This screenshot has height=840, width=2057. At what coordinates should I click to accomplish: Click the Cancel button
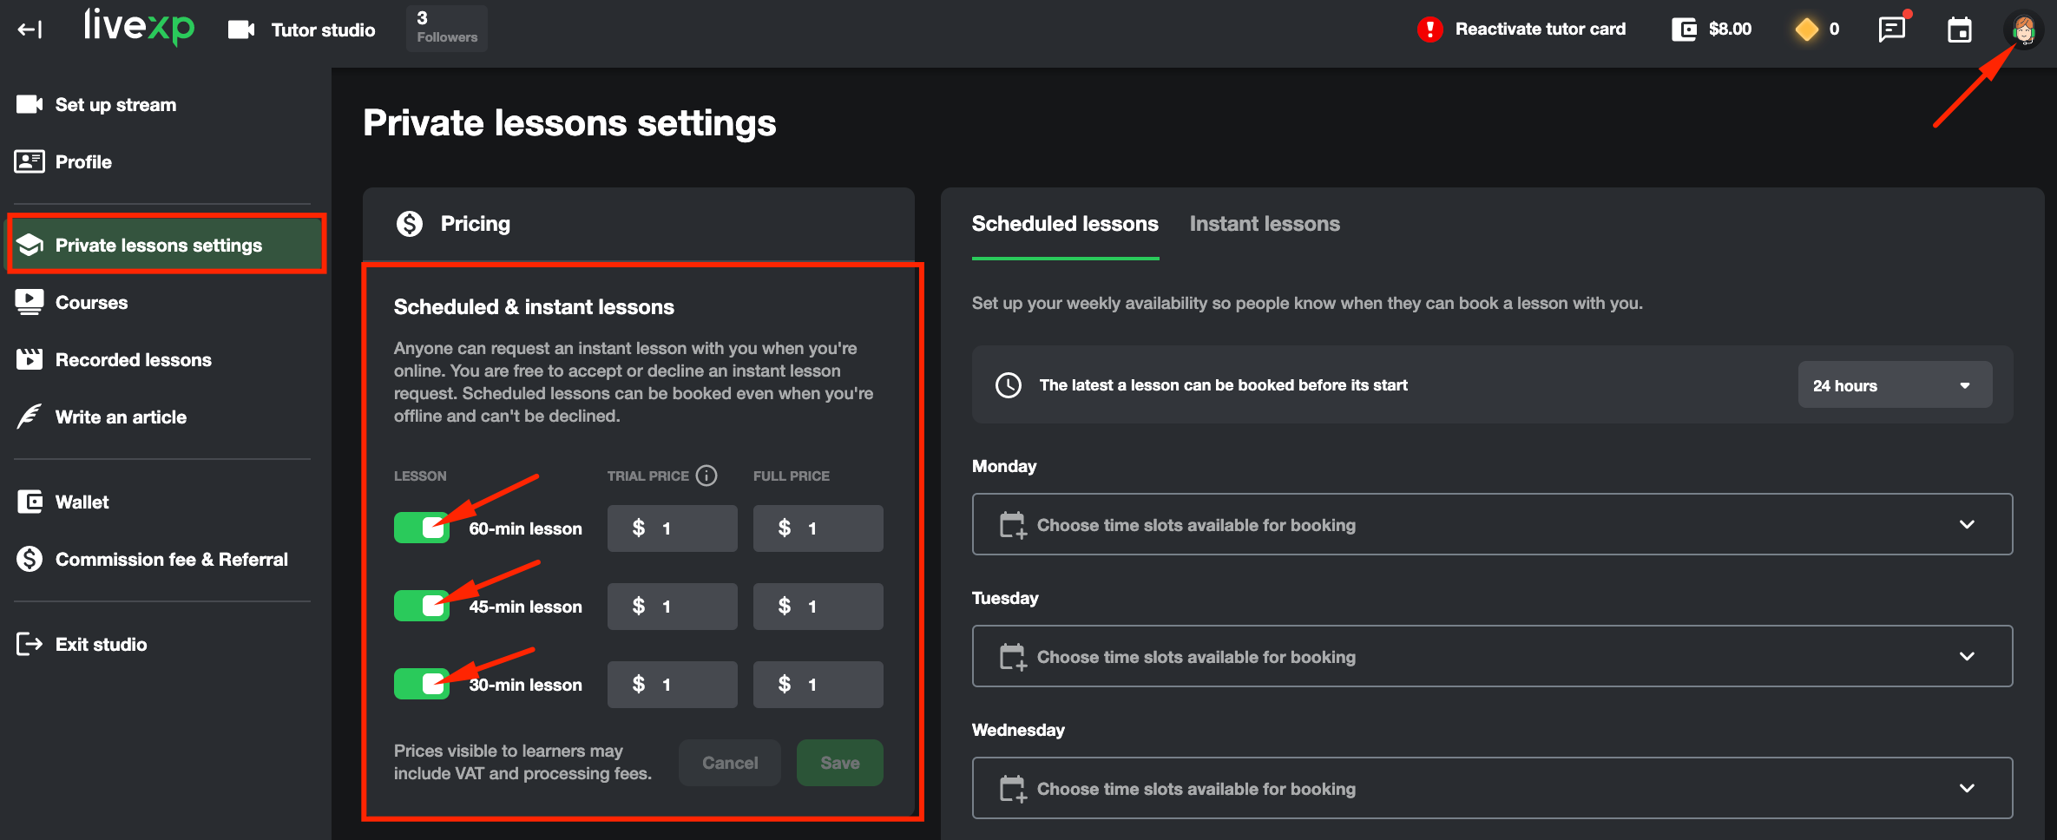tap(729, 763)
